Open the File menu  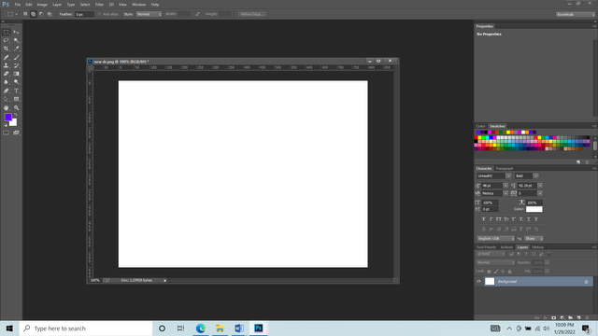(x=18, y=5)
